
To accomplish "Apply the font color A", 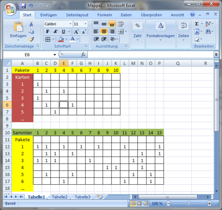I will click(x=72, y=39).
